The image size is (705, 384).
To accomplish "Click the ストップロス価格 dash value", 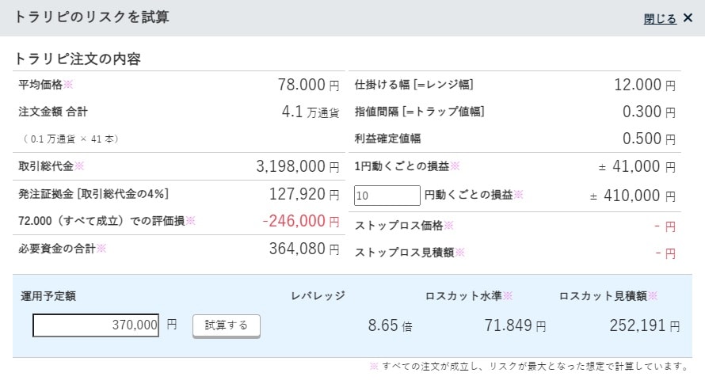I will 665,226.
